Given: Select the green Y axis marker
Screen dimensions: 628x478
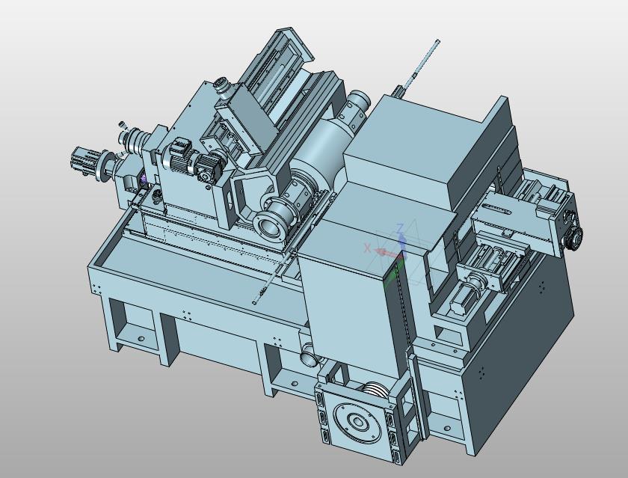Looking at the screenshot, I should tap(392, 275).
